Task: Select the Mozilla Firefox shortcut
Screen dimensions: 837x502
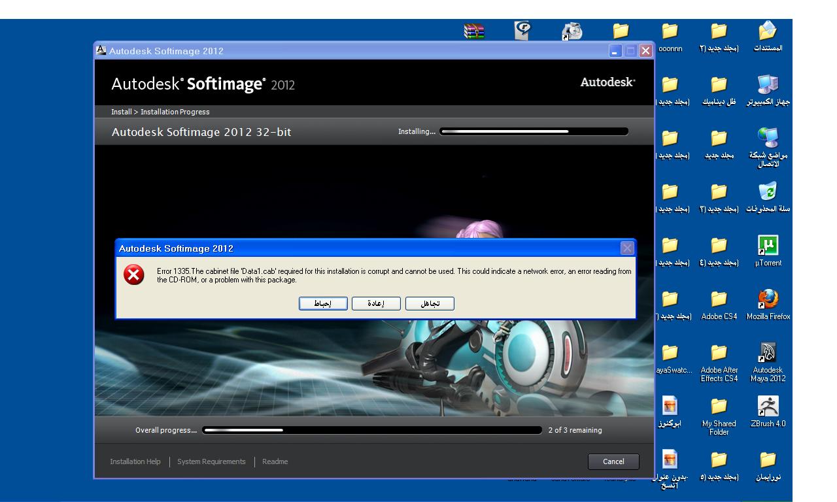Action: pyautogui.click(x=768, y=305)
